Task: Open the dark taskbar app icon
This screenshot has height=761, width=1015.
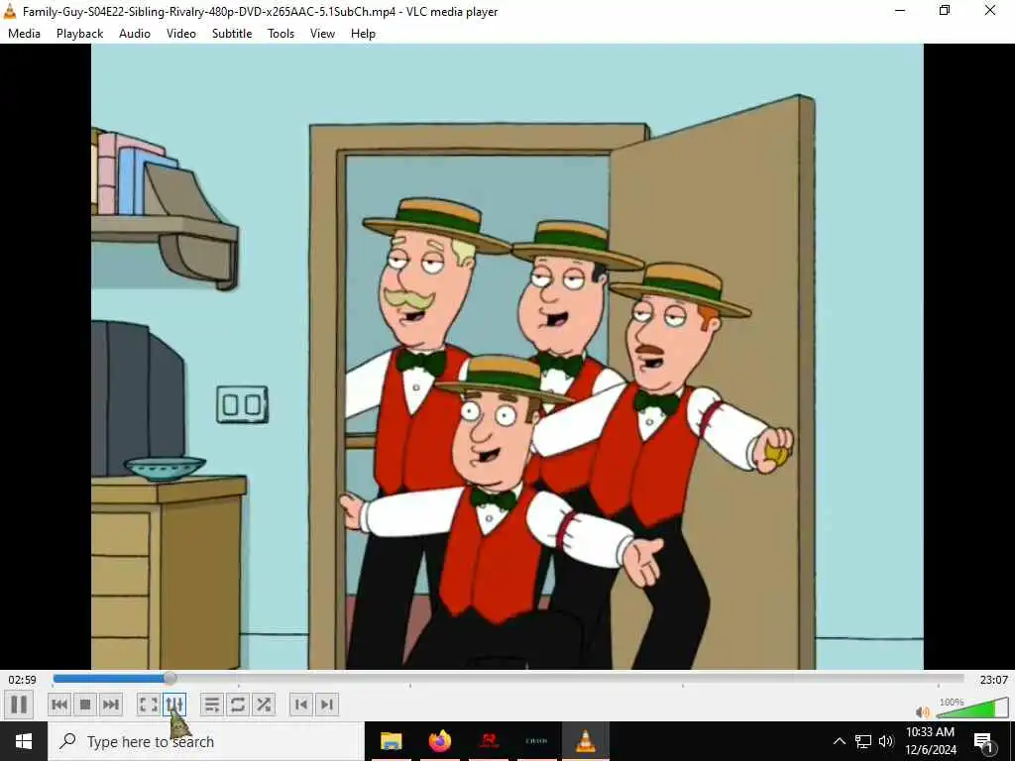Action: click(x=536, y=741)
